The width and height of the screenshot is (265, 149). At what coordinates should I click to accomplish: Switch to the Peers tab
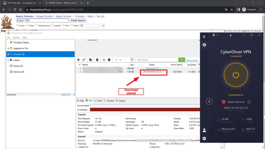coord(99,101)
